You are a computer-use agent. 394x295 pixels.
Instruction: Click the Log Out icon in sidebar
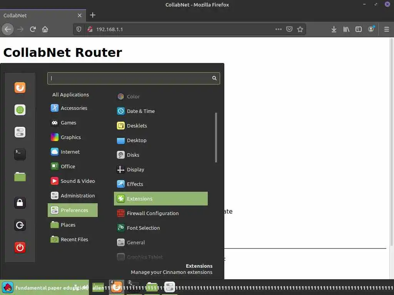pos(20,225)
